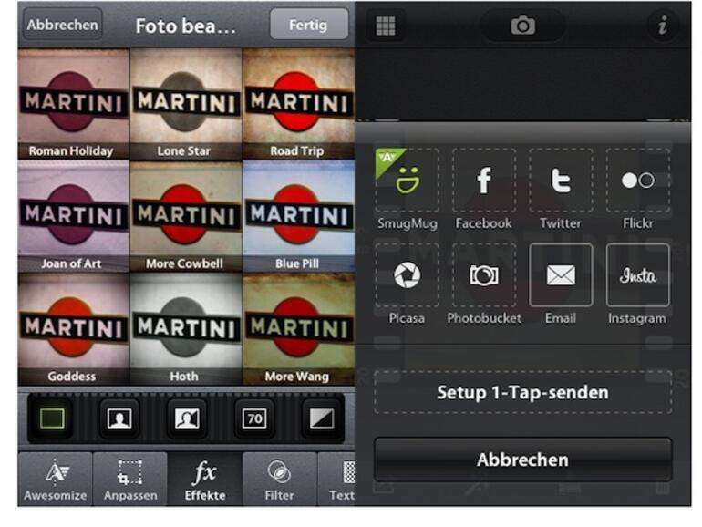The height and width of the screenshot is (527, 702).
Task: Tap the camera button in the top bar
Action: [523, 26]
